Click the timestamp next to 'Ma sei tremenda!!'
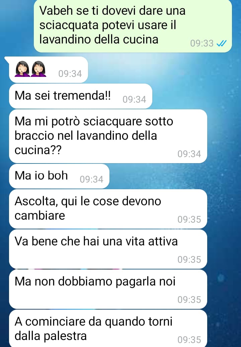This screenshot has width=241, height=347. tap(134, 100)
